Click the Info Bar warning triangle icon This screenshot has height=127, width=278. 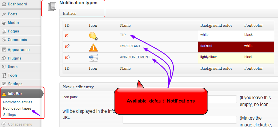click(4, 94)
